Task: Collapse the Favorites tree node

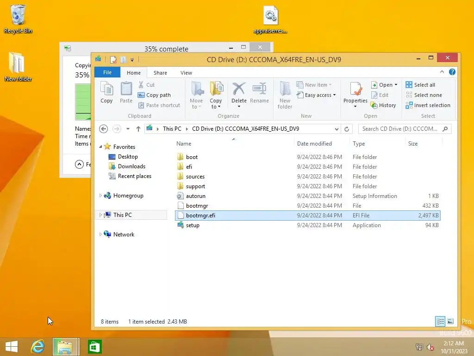Action: [x=100, y=147]
